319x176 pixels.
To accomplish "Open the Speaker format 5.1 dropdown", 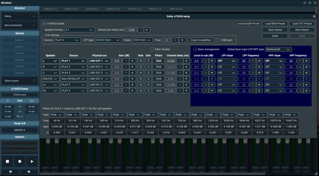I will point(79,30).
